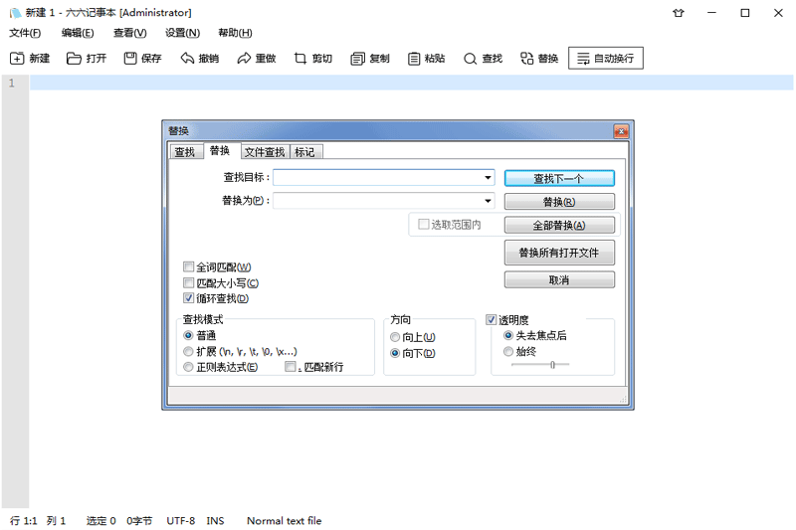796x530 pixels.
Task: Open the 查看(V) menu
Action: tap(130, 33)
